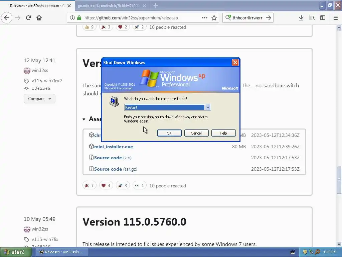Open the browser home page icon
Image resolution: width=342 pixels, height=257 pixels.
[39, 18]
